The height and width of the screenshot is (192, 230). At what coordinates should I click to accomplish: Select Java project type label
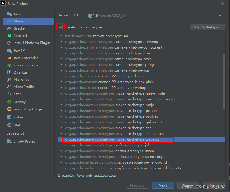pos(17,14)
